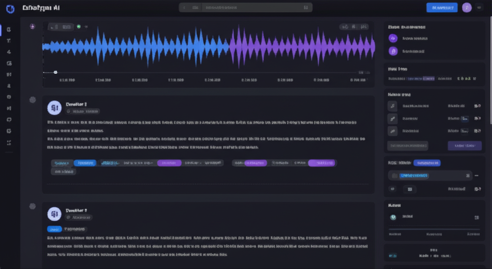Focus the search field in the top bar
The image size is (492, 269).
tap(246, 8)
